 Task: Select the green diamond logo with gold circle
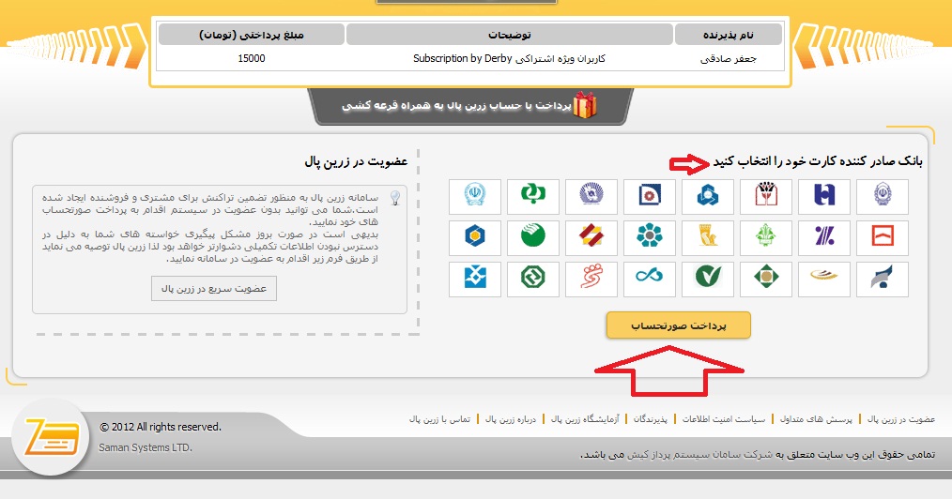766,279
